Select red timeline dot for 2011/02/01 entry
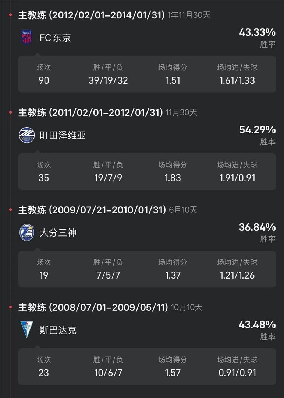Screen dimensions: 284x398 [x=10, y=112]
